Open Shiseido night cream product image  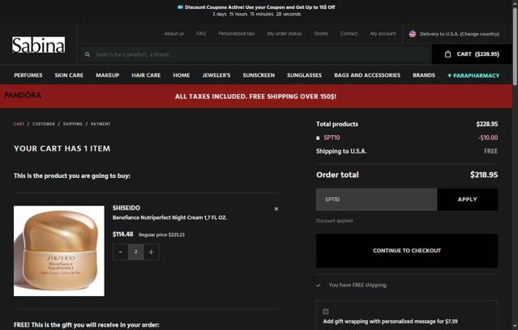pyautogui.click(x=59, y=251)
